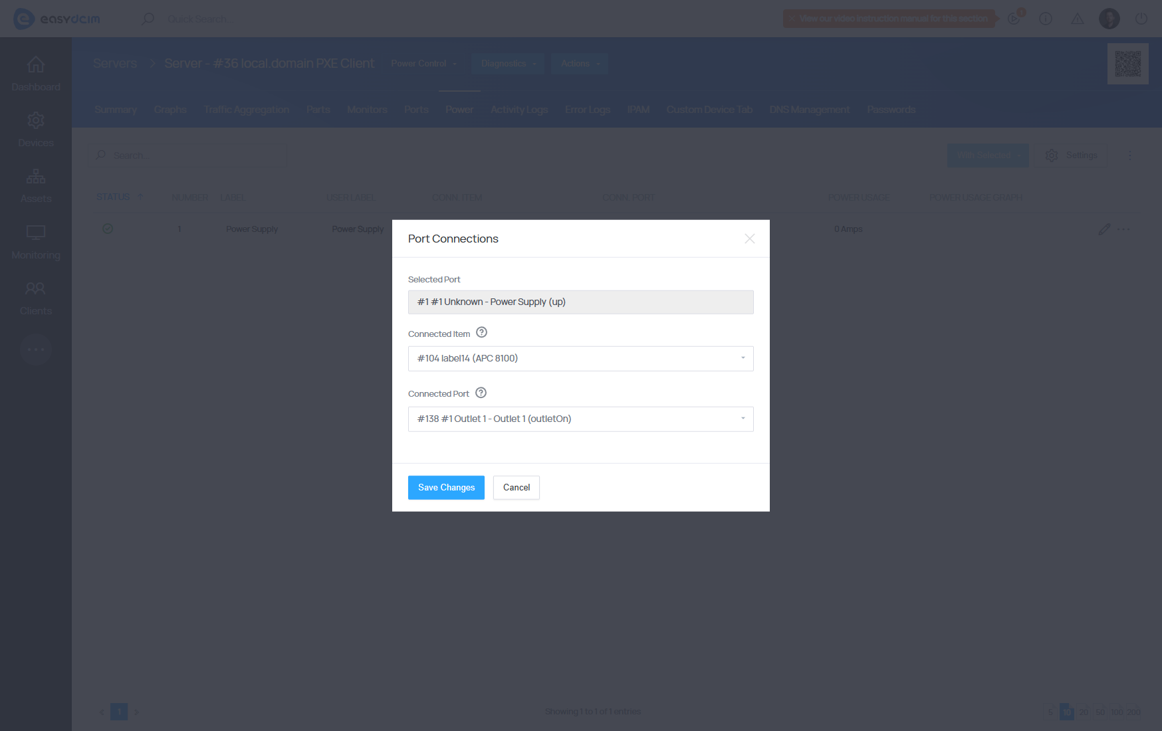Switch to the Activity Logs tab
Viewport: 1162px width, 731px height.
[x=519, y=110]
